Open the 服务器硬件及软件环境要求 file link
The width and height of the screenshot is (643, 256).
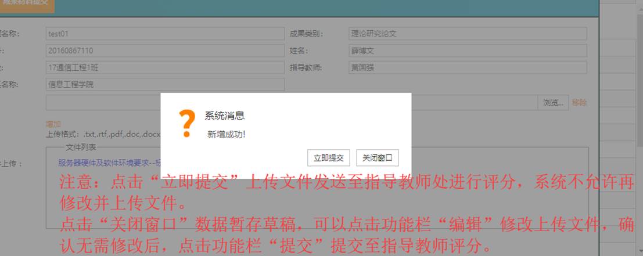(x=109, y=163)
